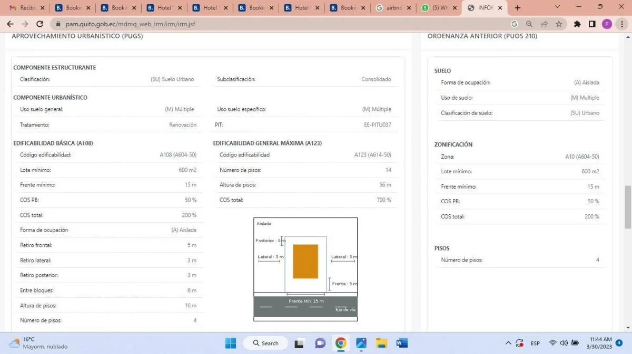The width and height of the screenshot is (632, 354).
Task: Click the share page icon in address bar
Action: pyautogui.click(x=544, y=24)
